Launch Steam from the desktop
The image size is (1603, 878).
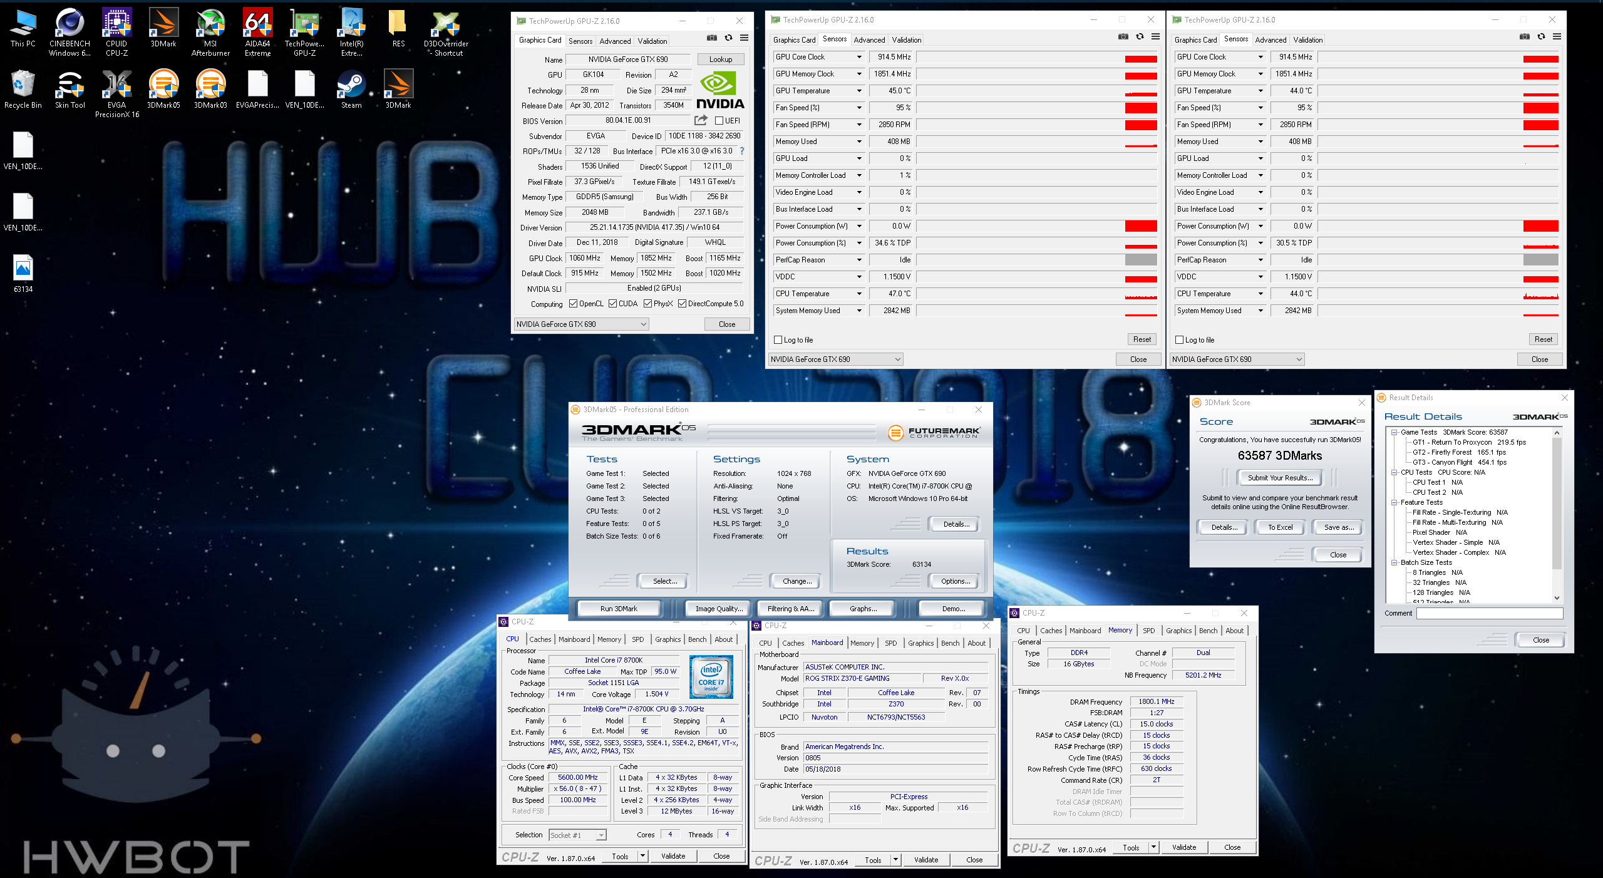(351, 90)
